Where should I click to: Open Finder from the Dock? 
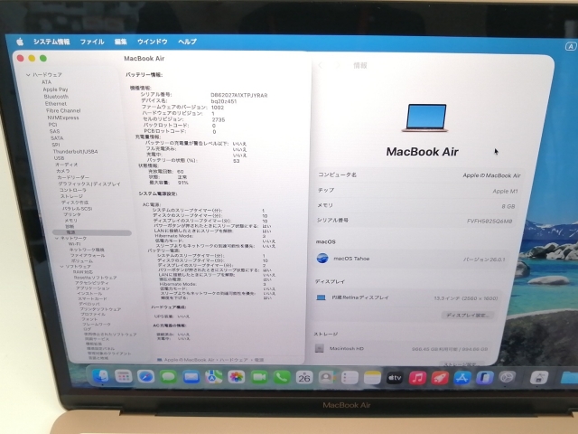(x=100, y=376)
